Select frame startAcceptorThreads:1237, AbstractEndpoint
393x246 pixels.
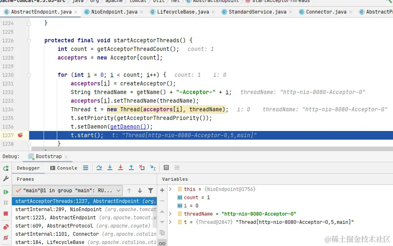84,201
